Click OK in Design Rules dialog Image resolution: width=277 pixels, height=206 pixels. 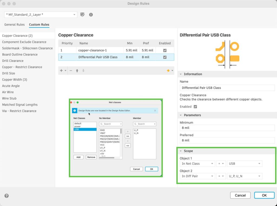coord(264,195)
